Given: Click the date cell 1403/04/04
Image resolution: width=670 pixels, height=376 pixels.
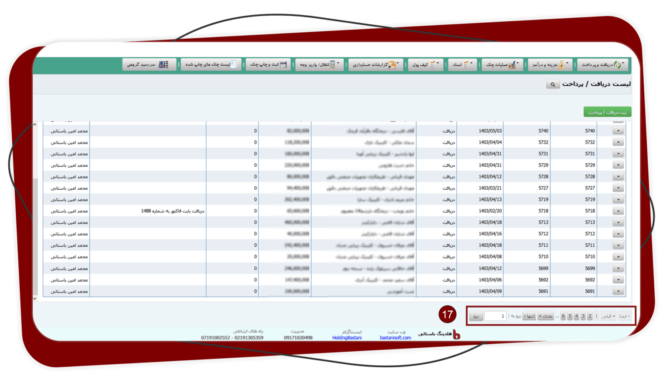Looking at the screenshot, I should pyautogui.click(x=490, y=142).
